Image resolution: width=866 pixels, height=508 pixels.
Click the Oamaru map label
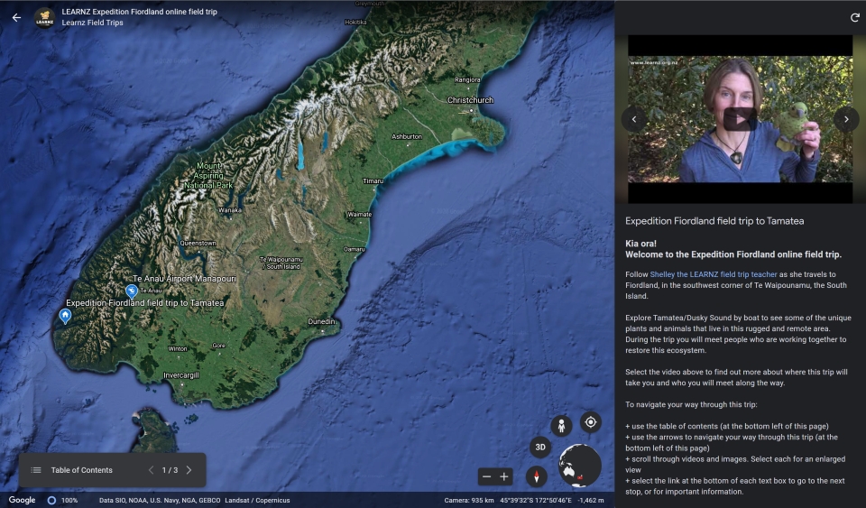click(x=354, y=249)
